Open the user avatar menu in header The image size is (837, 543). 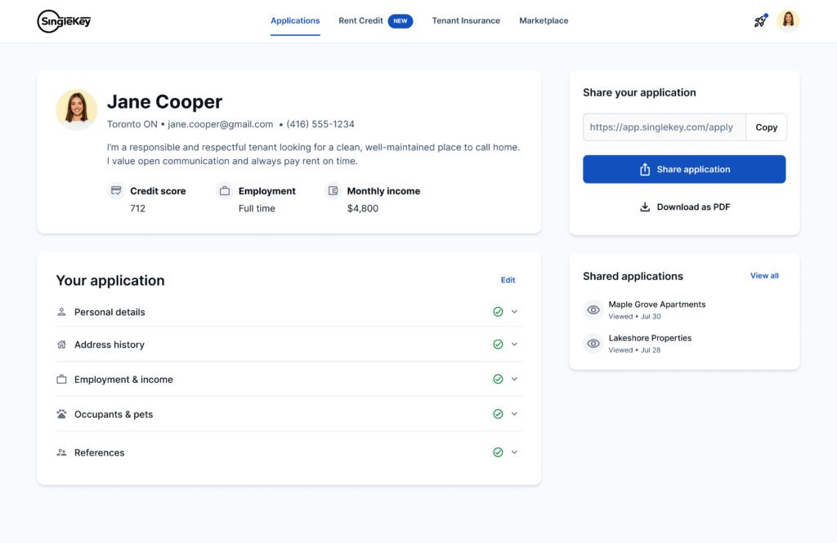pos(788,20)
